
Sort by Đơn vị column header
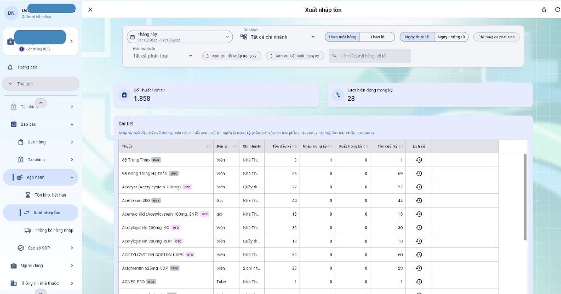[226, 146]
